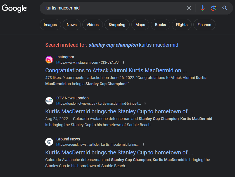Open more options for Instagram result
The image size is (235, 177).
pos(124,63)
